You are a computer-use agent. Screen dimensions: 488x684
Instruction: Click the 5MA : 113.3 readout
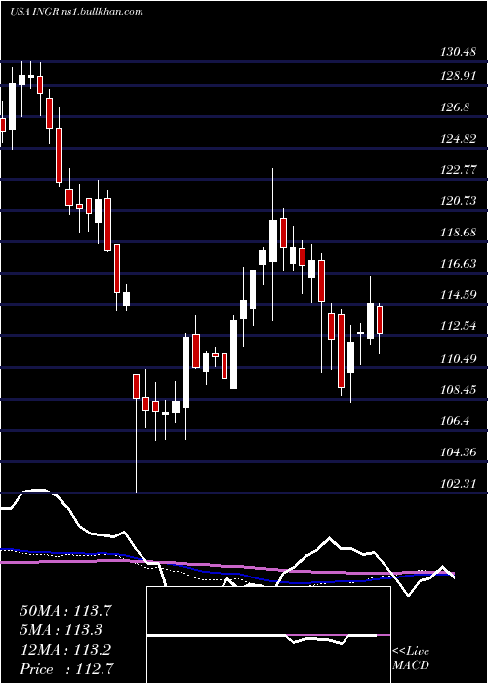(61, 630)
